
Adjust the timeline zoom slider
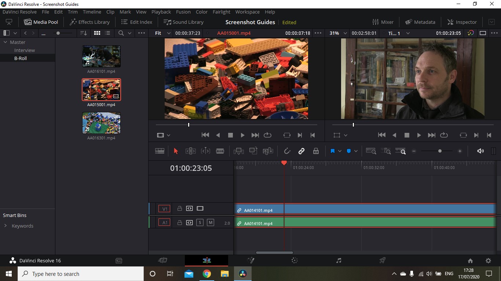pos(440,151)
